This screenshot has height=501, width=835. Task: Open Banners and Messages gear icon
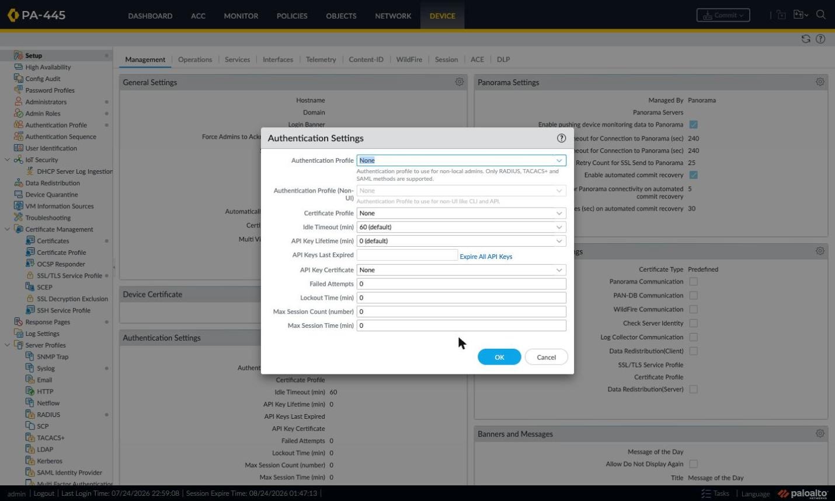820,434
